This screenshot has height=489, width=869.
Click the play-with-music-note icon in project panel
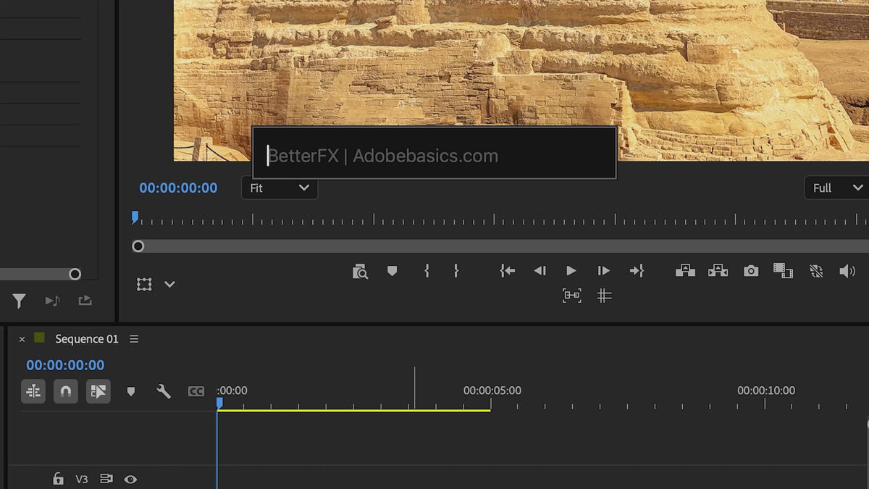pos(52,301)
